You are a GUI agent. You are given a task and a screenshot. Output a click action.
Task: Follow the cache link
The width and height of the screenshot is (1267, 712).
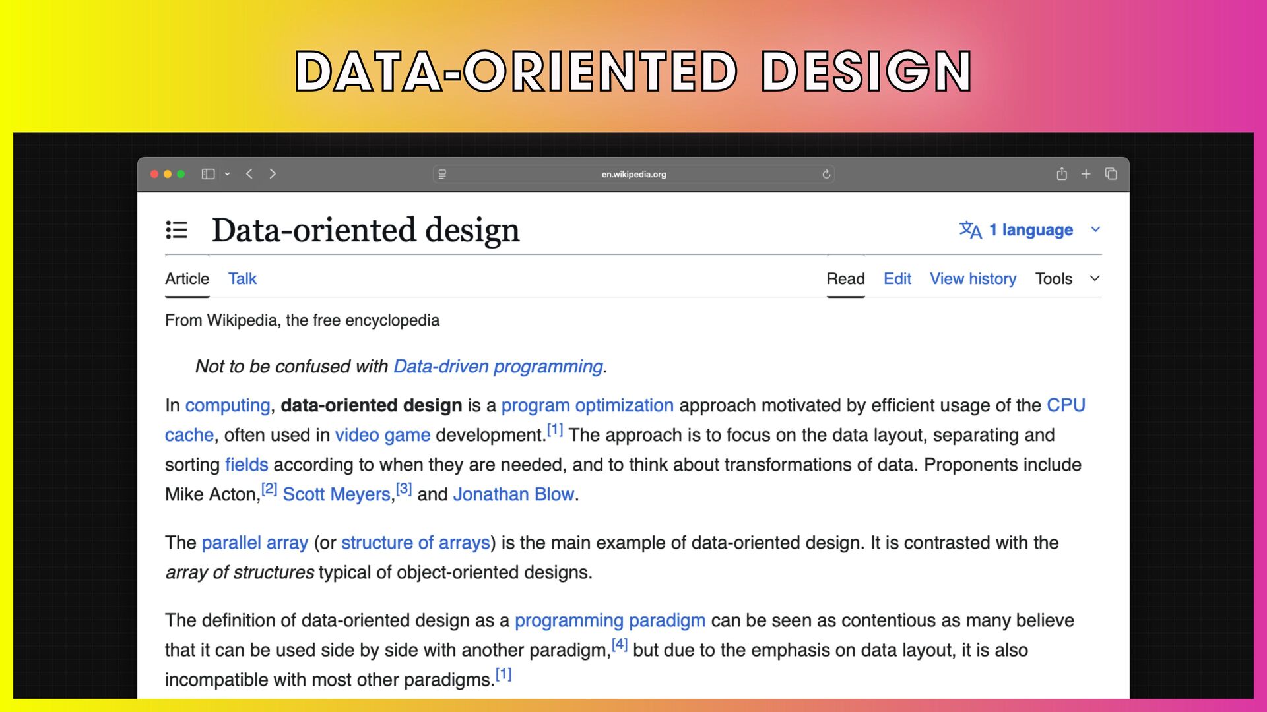(189, 435)
